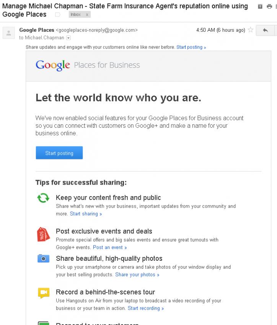Click the green refresh arrows icon
Screen dimensions: 277x325
(43, 198)
